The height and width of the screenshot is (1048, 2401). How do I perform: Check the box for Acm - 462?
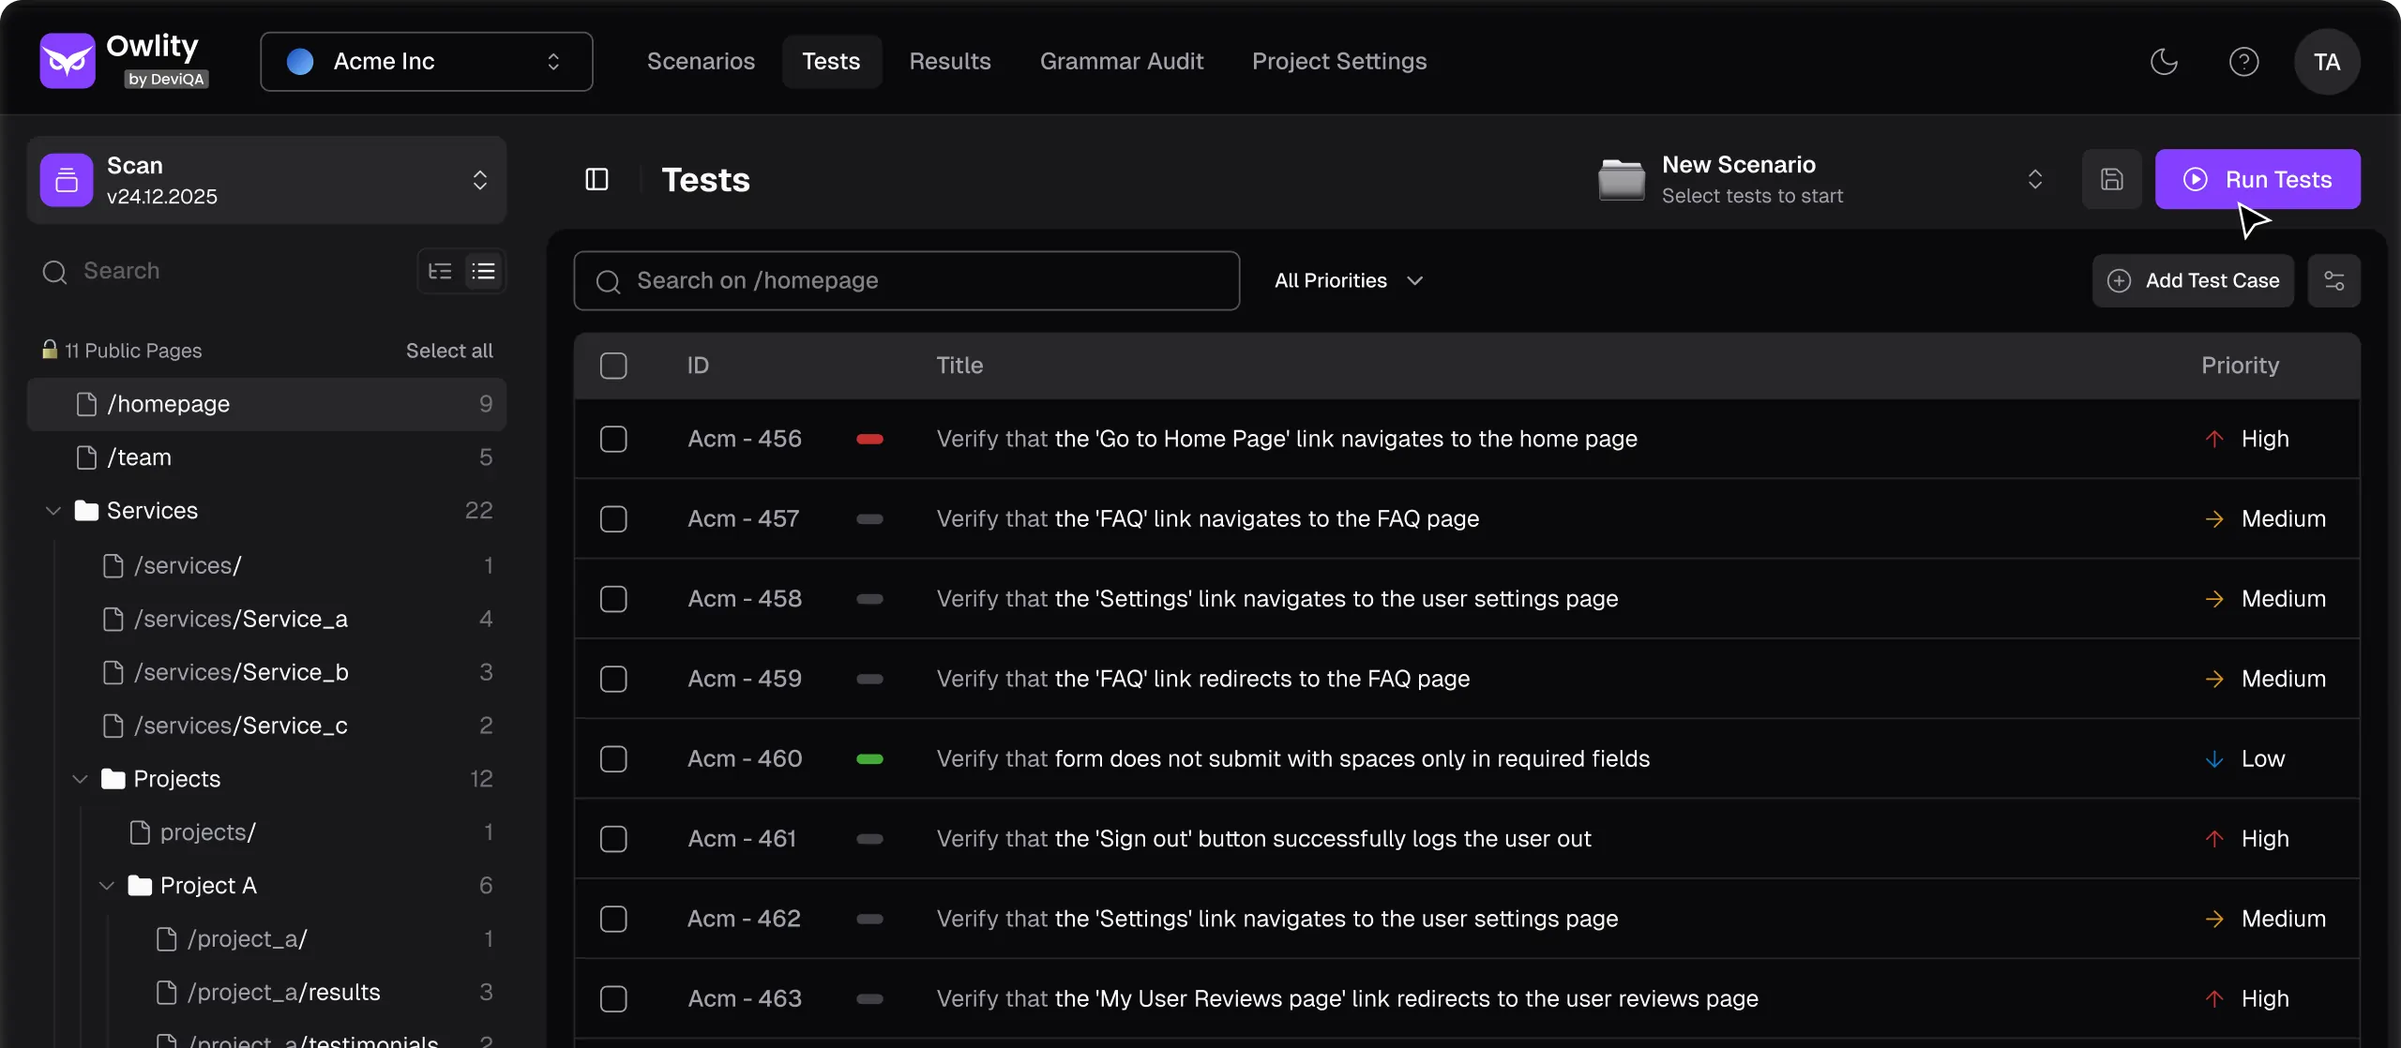tap(613, 919)
